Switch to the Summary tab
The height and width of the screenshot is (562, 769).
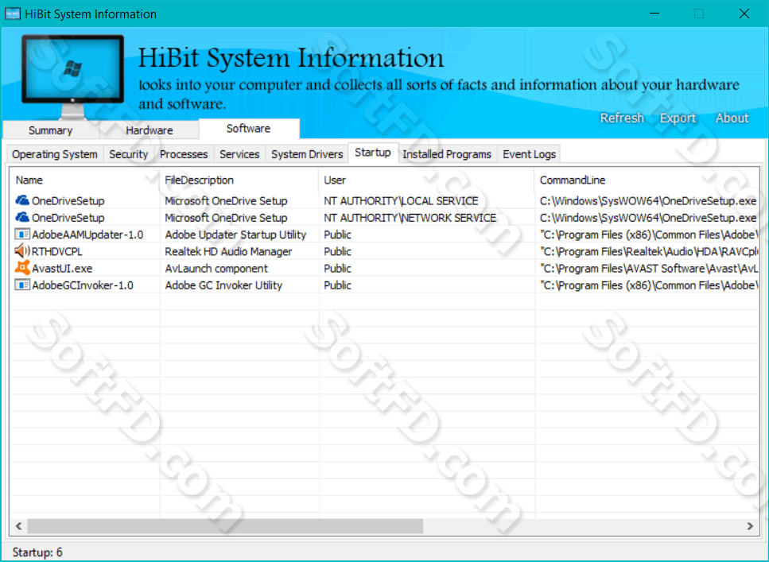(x=51, y=130)
